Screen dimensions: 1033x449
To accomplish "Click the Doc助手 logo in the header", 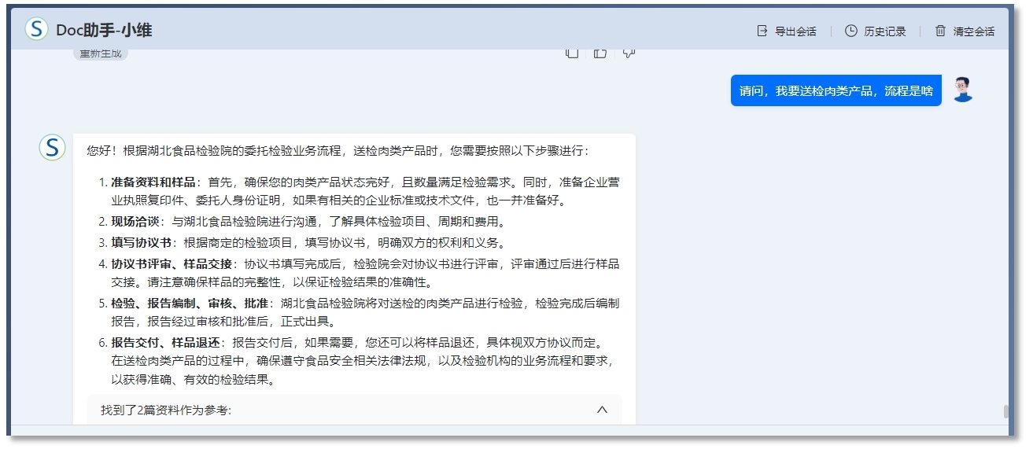I will point(37,29).
